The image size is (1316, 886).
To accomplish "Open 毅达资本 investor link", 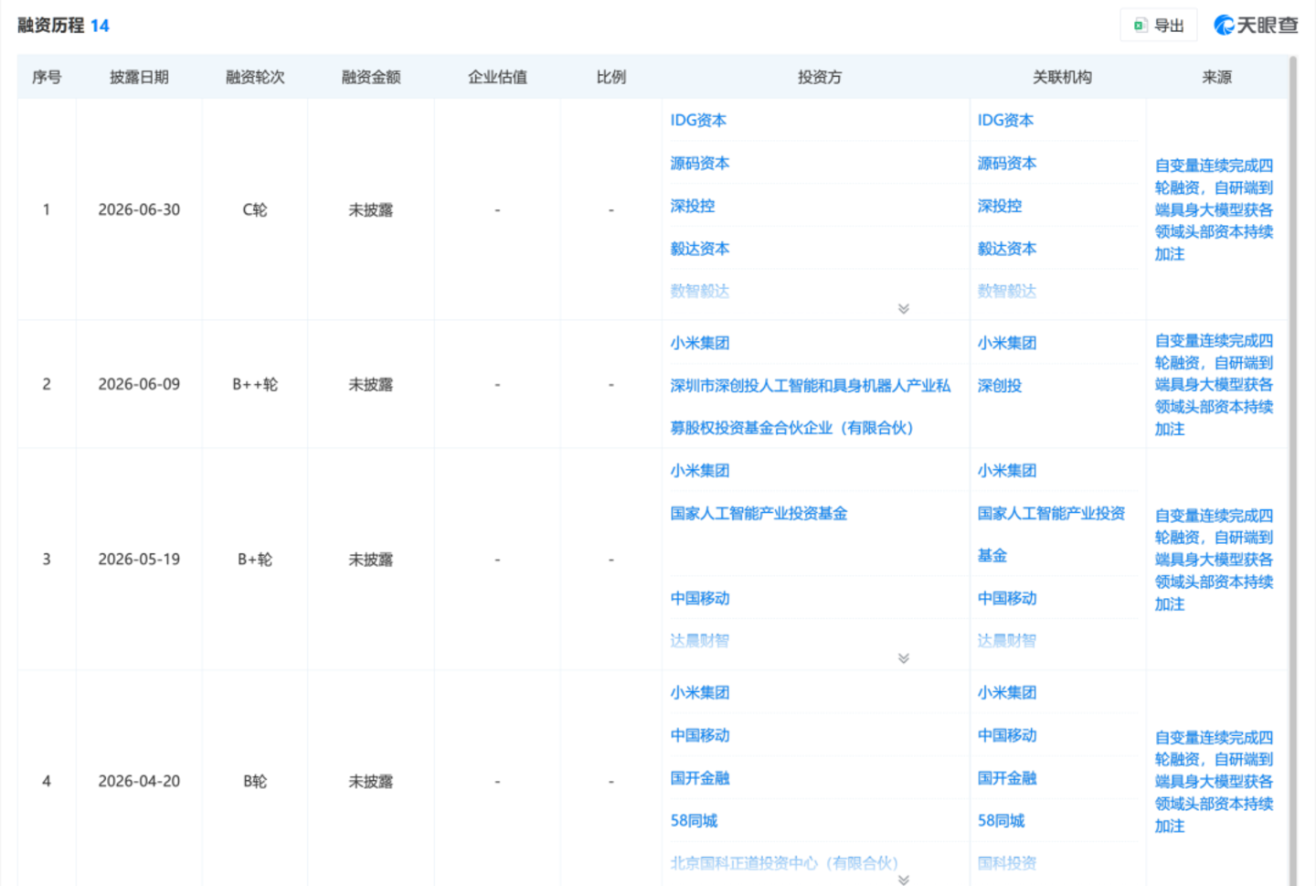I will point(700,249).
